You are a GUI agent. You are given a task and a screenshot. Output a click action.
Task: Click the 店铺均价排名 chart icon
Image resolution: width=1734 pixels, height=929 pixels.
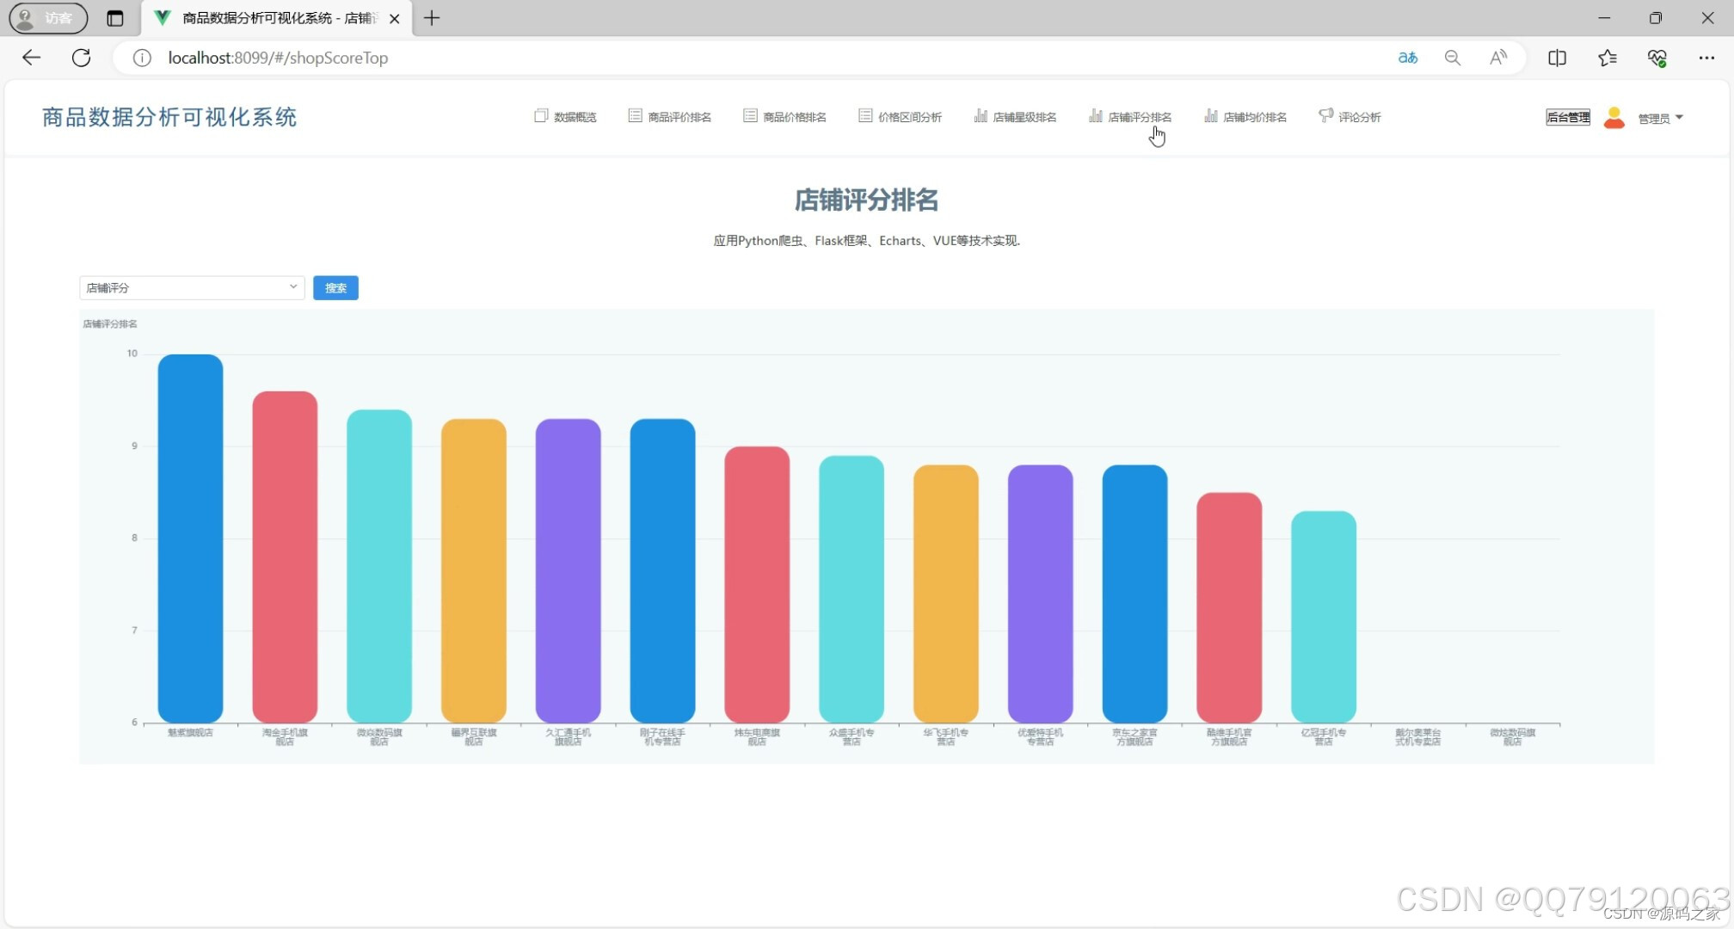coord(1210,114)
